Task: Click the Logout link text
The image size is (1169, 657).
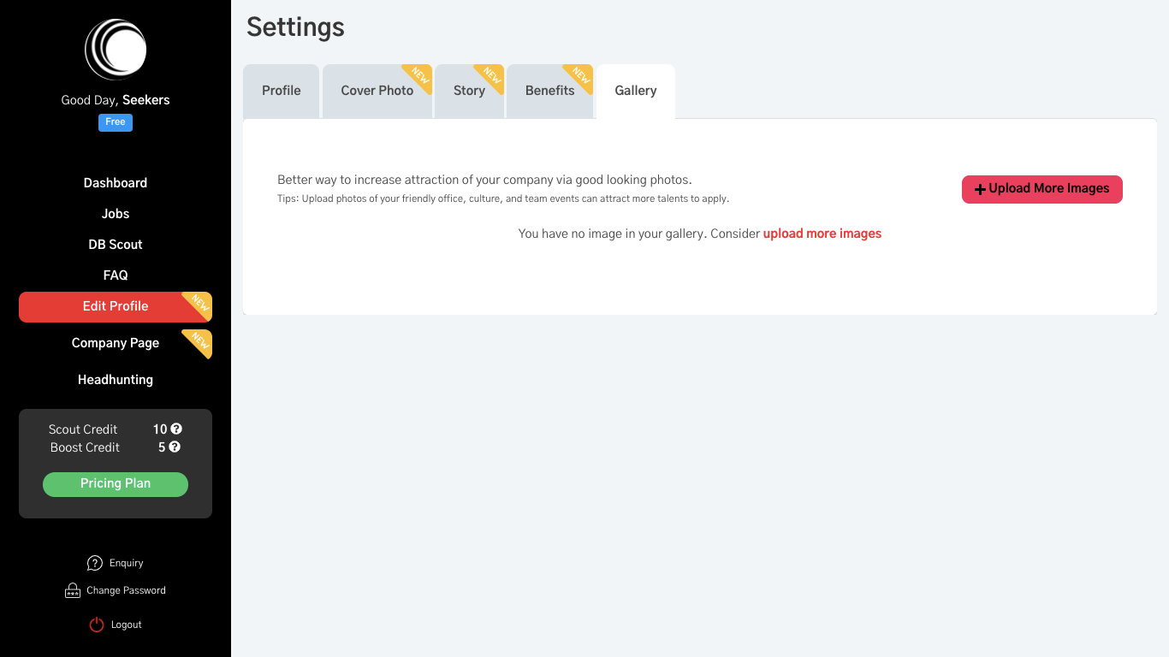Action: click(x=127, y=624)
